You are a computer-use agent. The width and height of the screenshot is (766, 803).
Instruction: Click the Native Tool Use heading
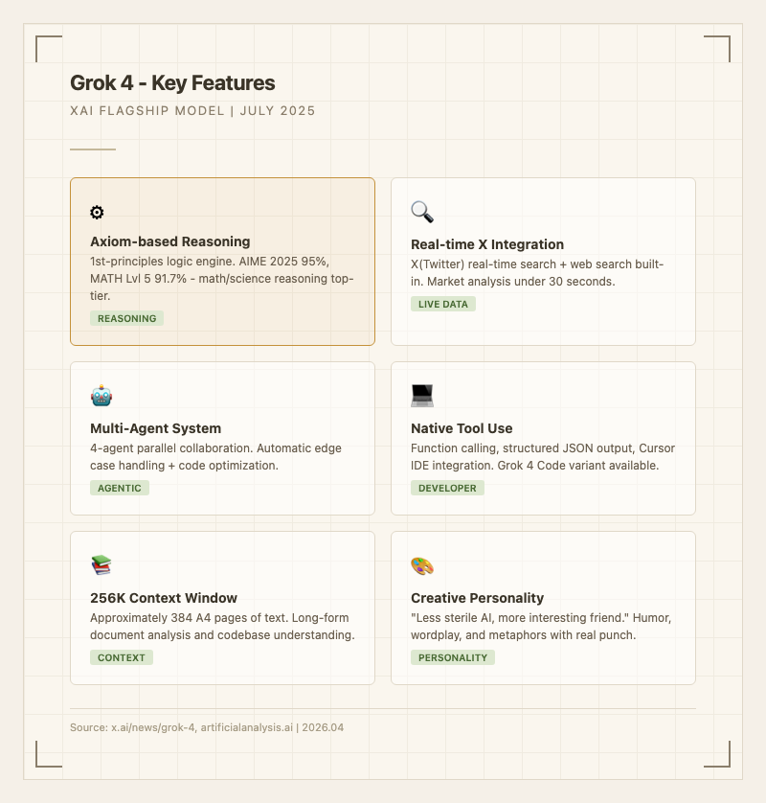pyautogui.click(x=462, y=428)
